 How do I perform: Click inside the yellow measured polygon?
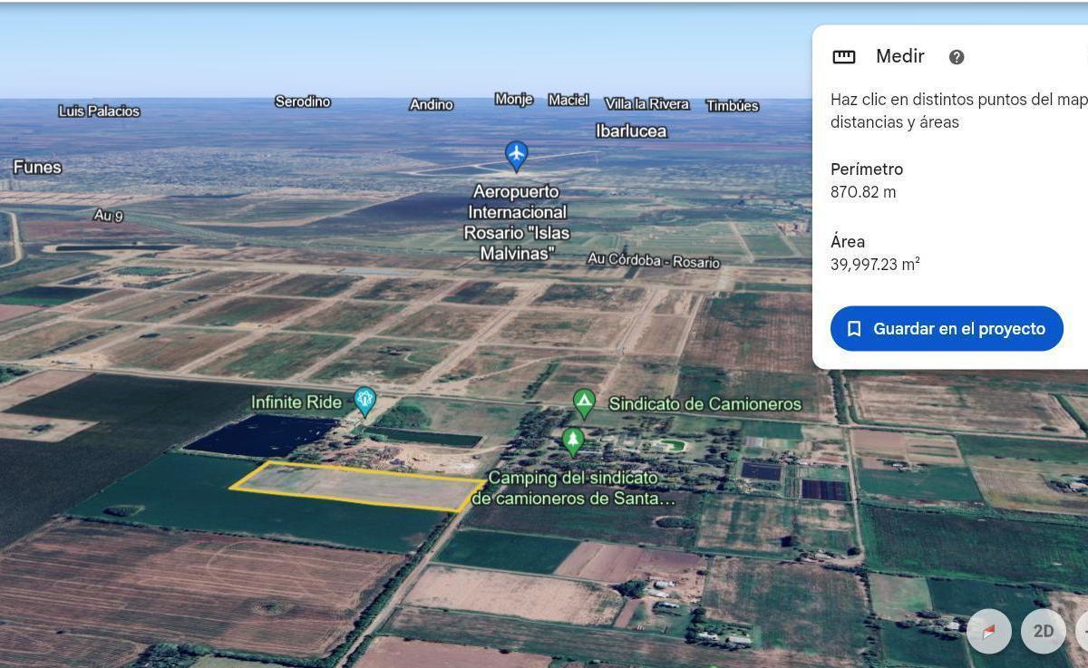(358, 486)
